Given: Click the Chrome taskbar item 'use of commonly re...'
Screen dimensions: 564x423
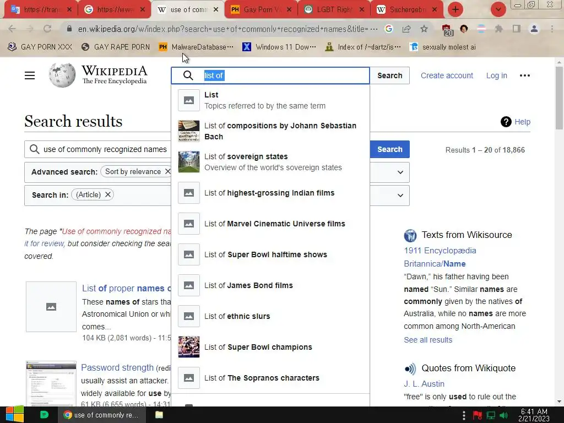Looking at the screenshot, I should pyautogui.click(x=101, y=415).
